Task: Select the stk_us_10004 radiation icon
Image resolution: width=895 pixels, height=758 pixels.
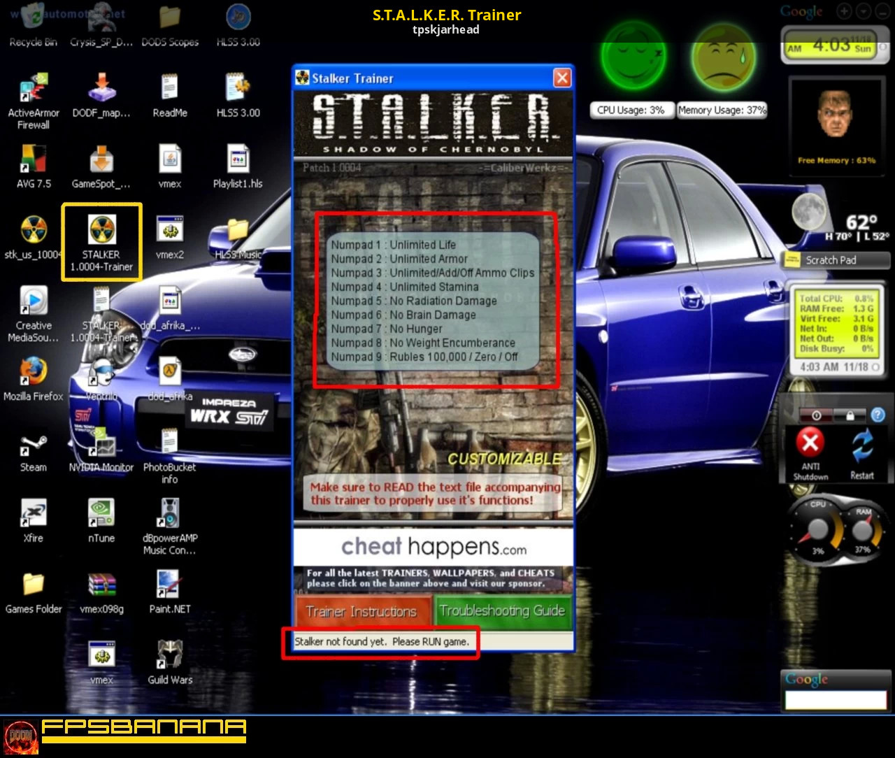Action: [x=33, y=238]
